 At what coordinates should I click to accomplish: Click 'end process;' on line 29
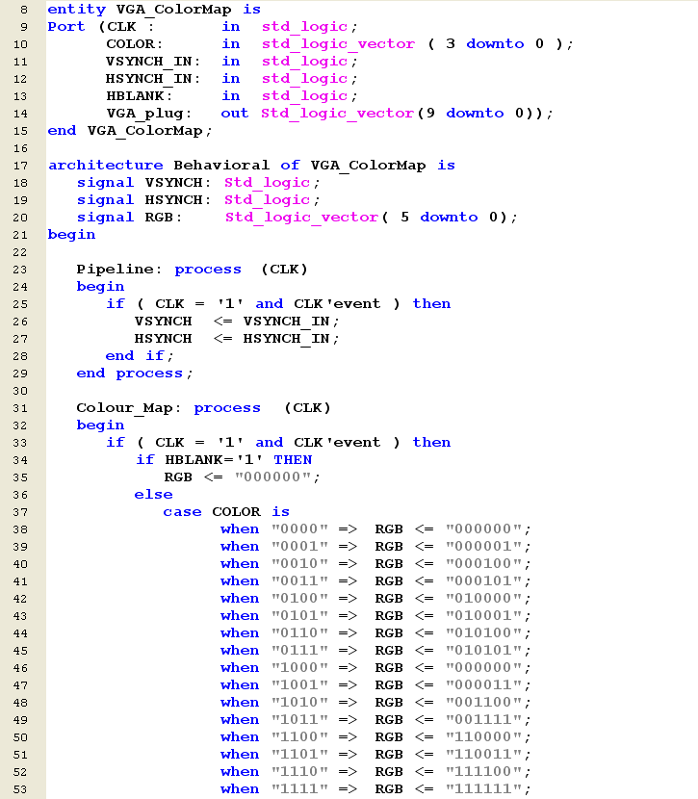135,374
